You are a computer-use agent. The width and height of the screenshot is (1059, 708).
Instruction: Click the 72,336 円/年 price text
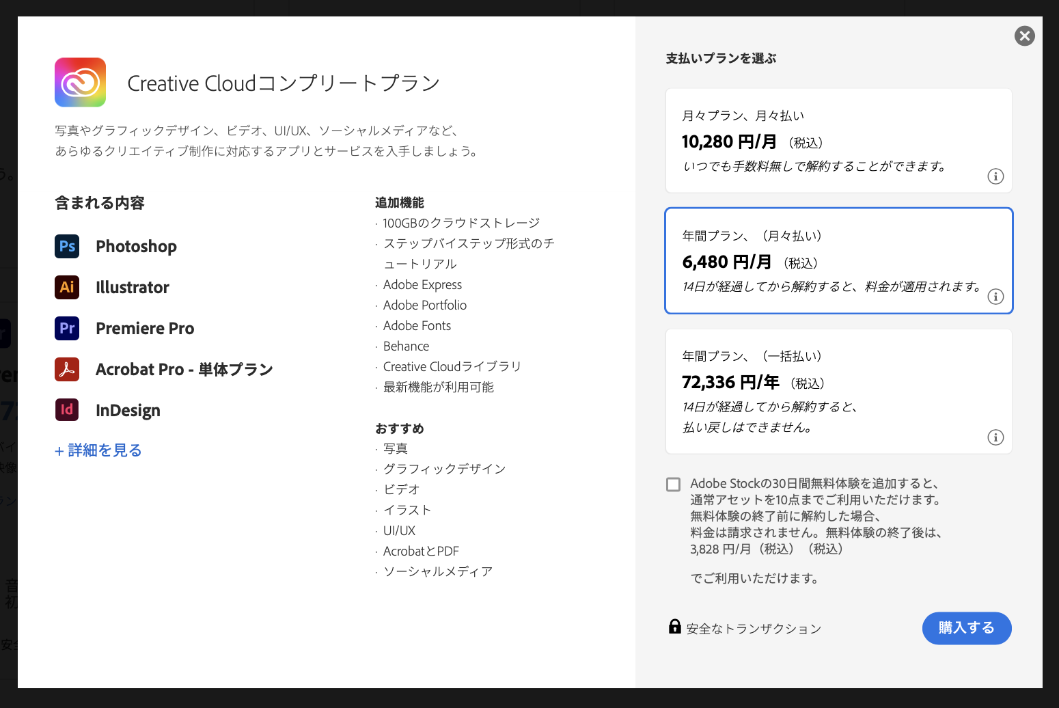730,383
